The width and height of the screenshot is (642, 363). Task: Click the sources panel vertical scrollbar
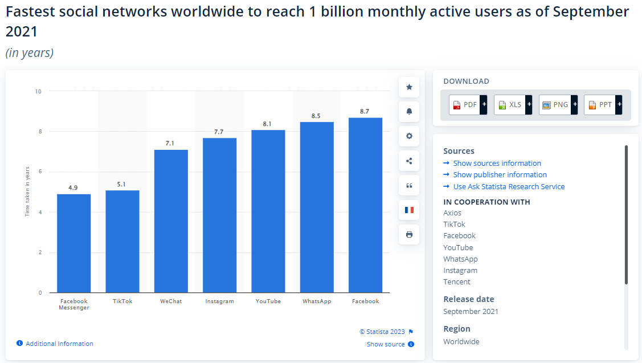626,214
